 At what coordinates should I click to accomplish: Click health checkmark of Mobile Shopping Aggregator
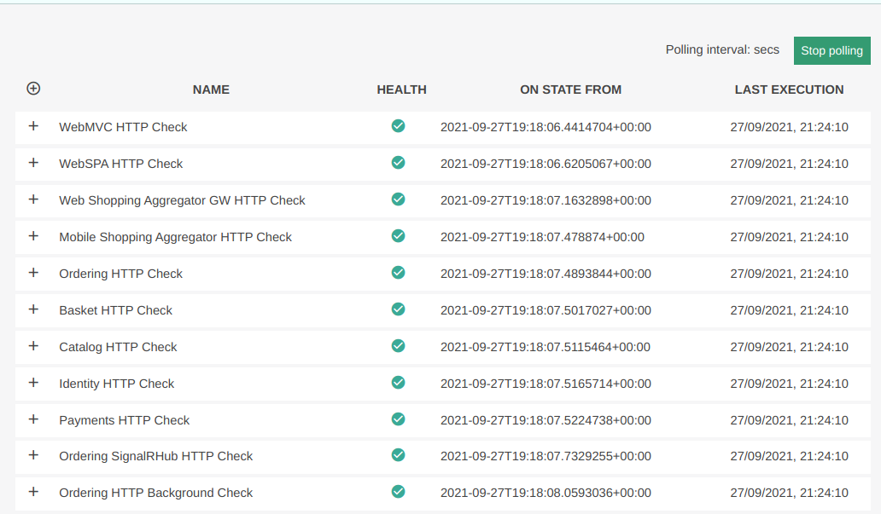(x=399, y=235)
